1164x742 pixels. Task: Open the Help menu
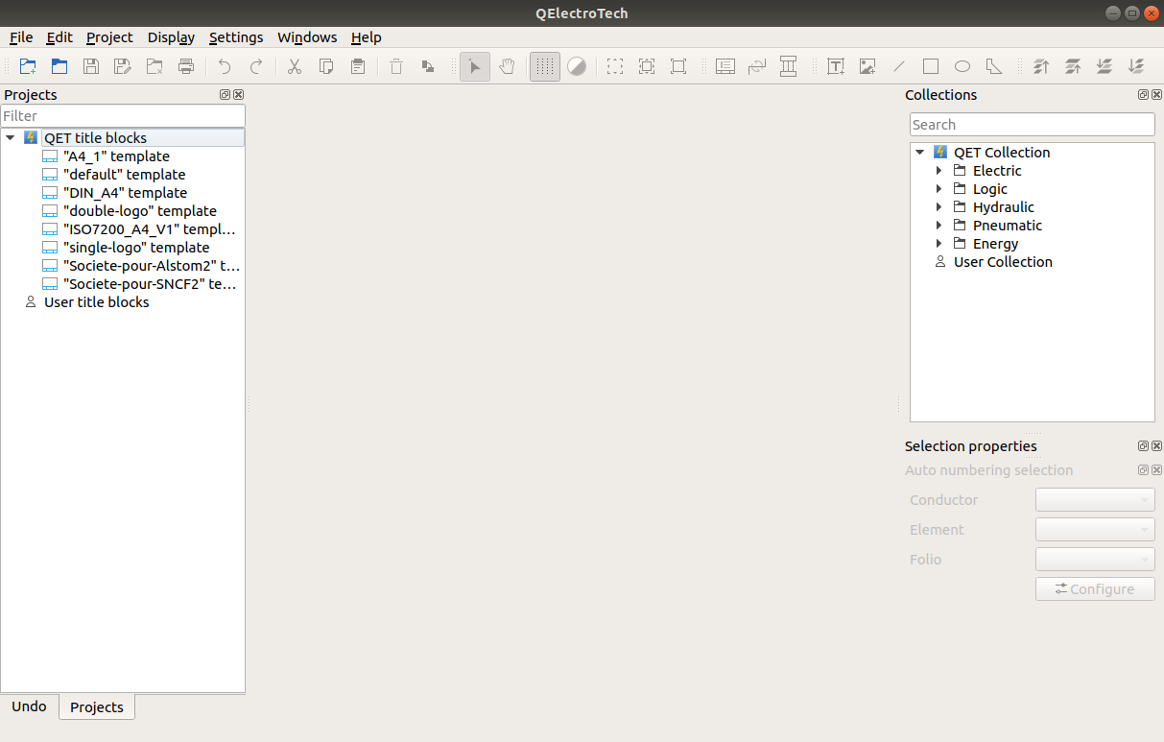pos(366,37)
